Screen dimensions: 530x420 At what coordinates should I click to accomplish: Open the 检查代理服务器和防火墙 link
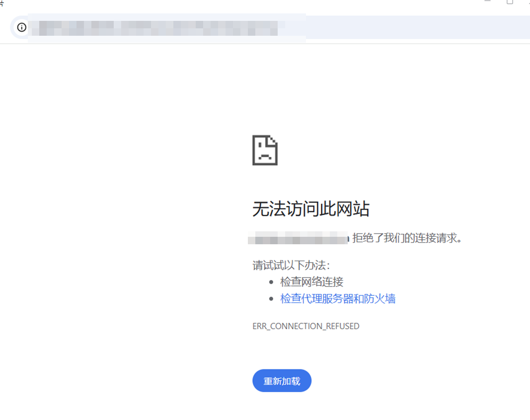(338, 299)
